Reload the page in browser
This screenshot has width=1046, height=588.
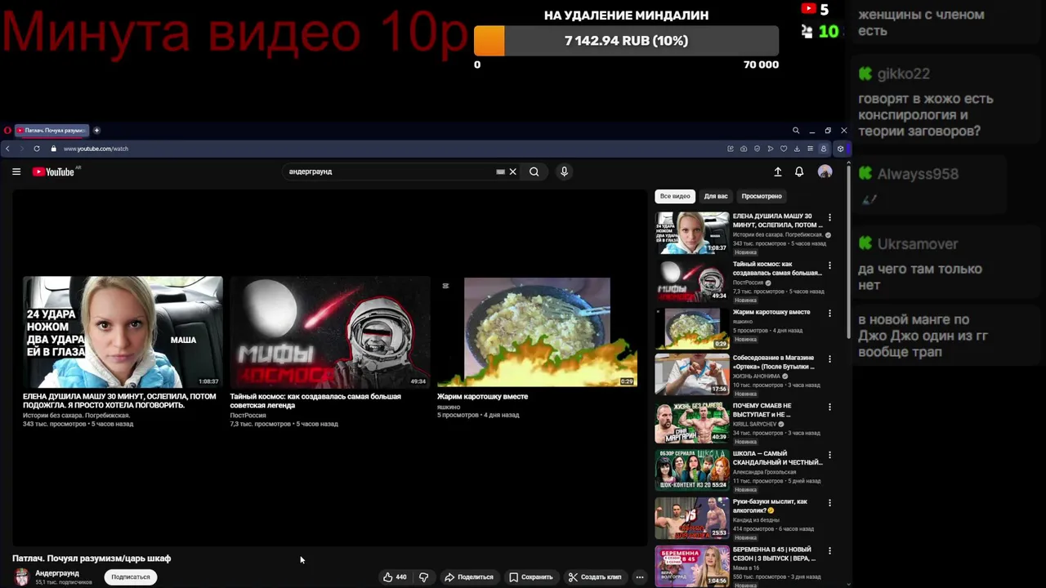[x=37, y=149]
